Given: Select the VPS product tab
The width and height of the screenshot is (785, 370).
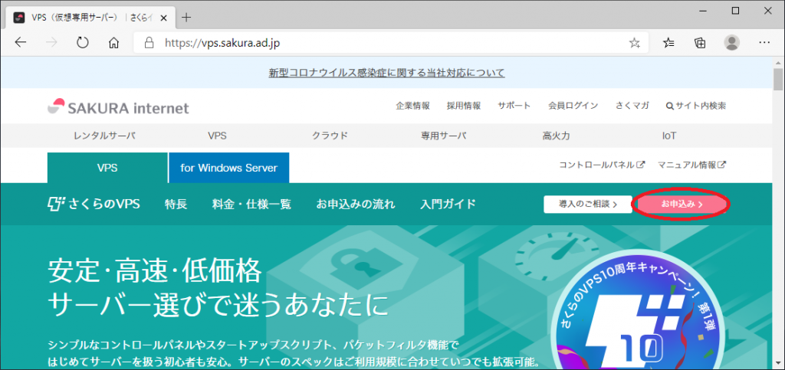Looking at the screenshot, I should click(107, 167).
